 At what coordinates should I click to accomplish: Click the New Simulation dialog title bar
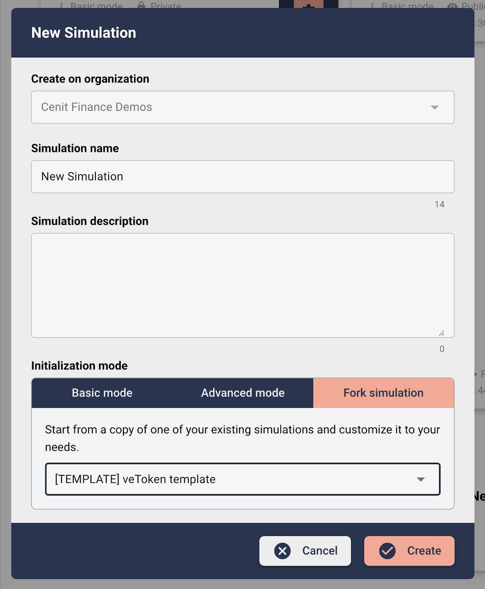tap(84, 32)
